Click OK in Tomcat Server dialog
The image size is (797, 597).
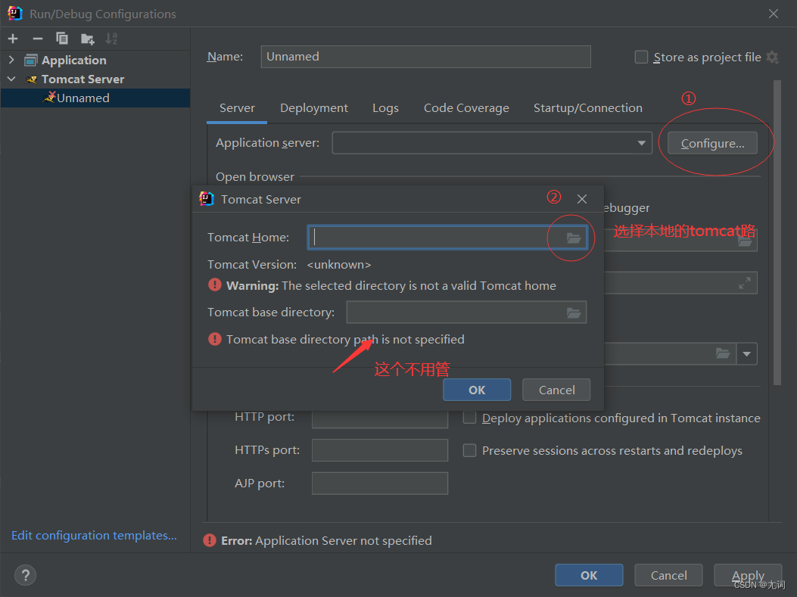pos(477,390)
